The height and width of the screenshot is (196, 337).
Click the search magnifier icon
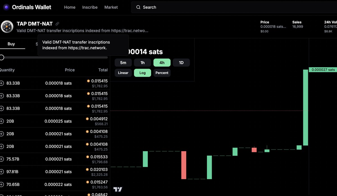click(x=138, y=7)
